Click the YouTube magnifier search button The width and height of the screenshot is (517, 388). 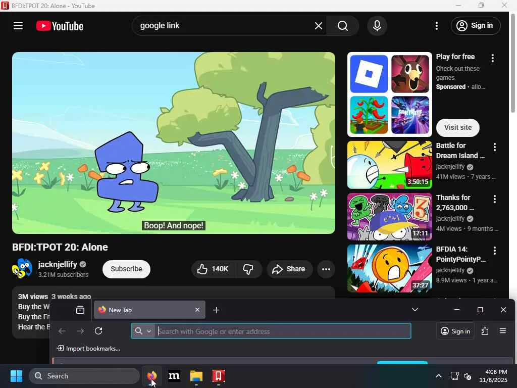pyautogui.click(x=343, y=26)
